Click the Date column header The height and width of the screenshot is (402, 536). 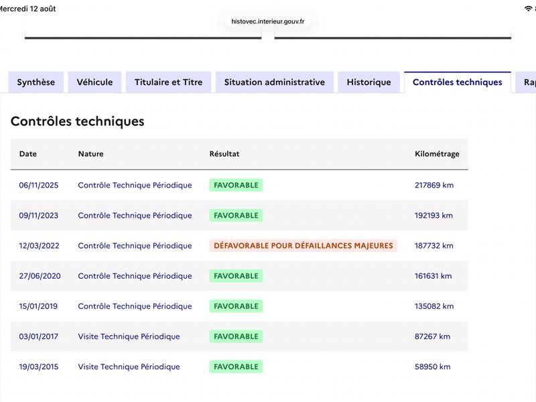28,154
